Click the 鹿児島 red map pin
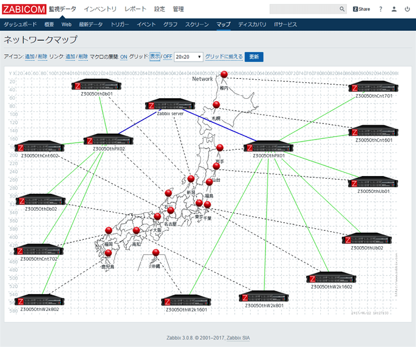The image size is (416, 347). click(x=108, y=253)
